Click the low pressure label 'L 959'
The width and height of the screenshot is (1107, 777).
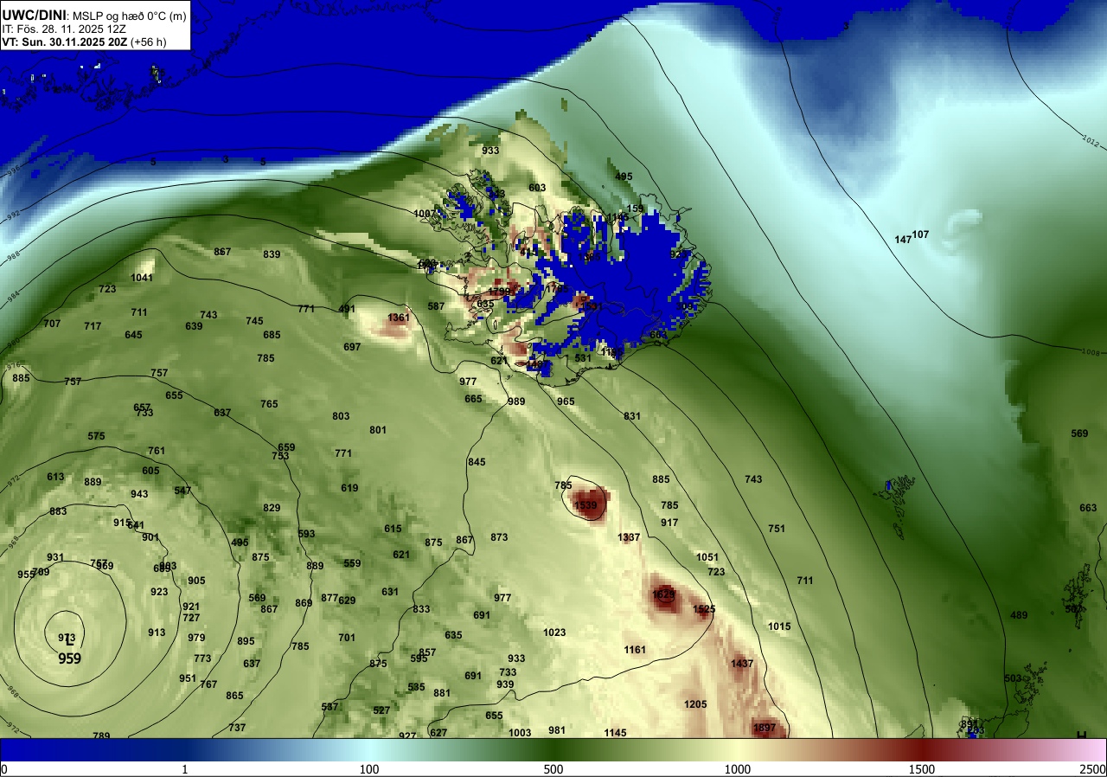pos(70,651)
